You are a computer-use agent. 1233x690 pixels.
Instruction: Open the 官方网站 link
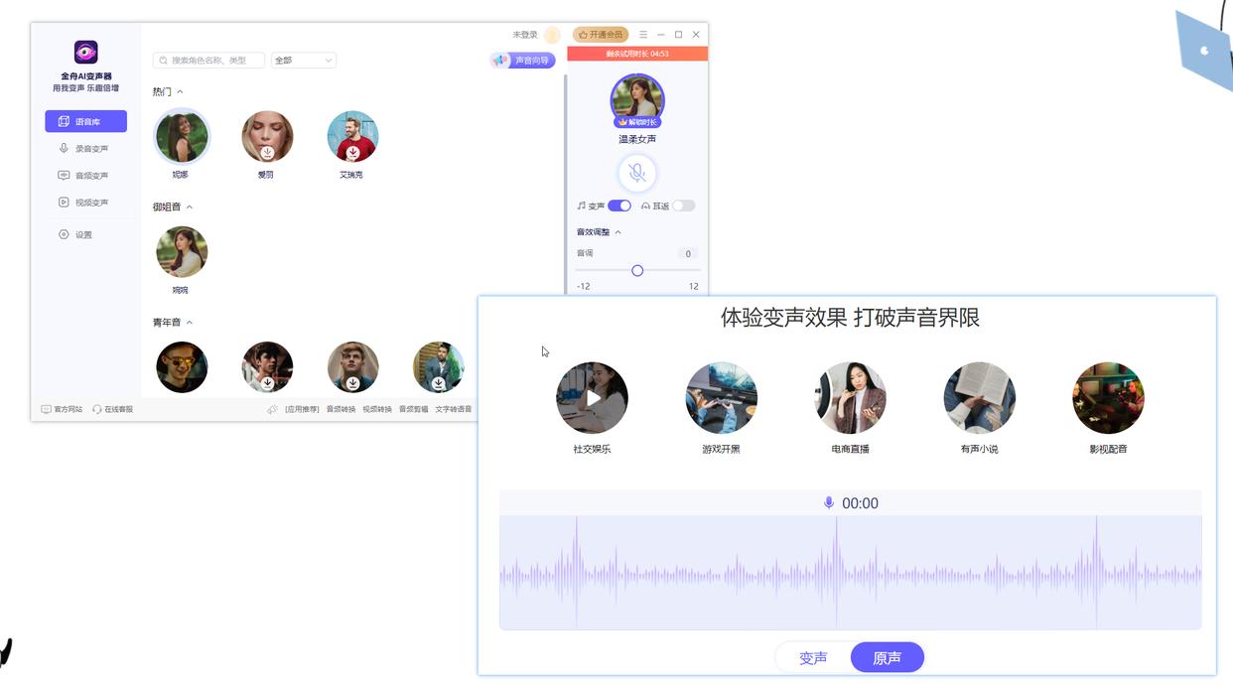(62, 409)
